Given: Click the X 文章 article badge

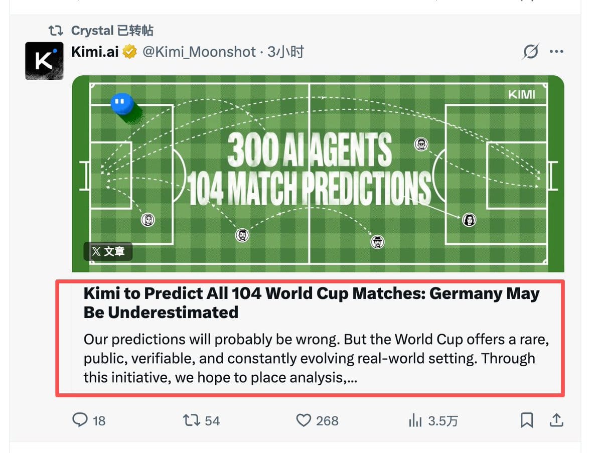Looking at the screenshot, I should 108,251.
